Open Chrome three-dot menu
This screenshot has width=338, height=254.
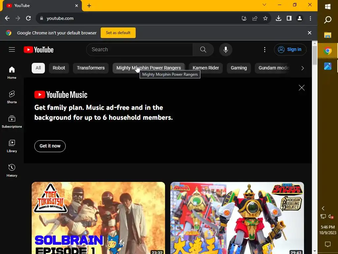310,18
